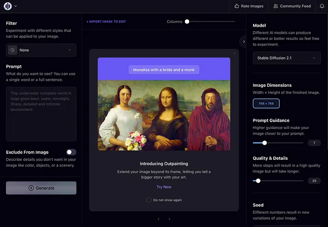The image size is (328, 227).
Task: Collapse the right panel with arrow icon
Action: [x=244, y=41]
